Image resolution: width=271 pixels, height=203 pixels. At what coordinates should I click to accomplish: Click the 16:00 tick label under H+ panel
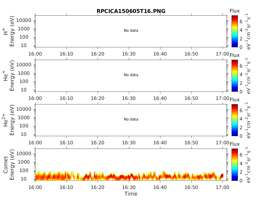pos(35,54)
